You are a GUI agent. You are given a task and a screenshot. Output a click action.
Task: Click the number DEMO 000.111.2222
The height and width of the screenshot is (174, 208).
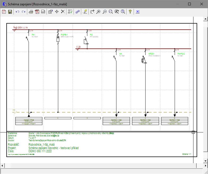pos(40,151)
